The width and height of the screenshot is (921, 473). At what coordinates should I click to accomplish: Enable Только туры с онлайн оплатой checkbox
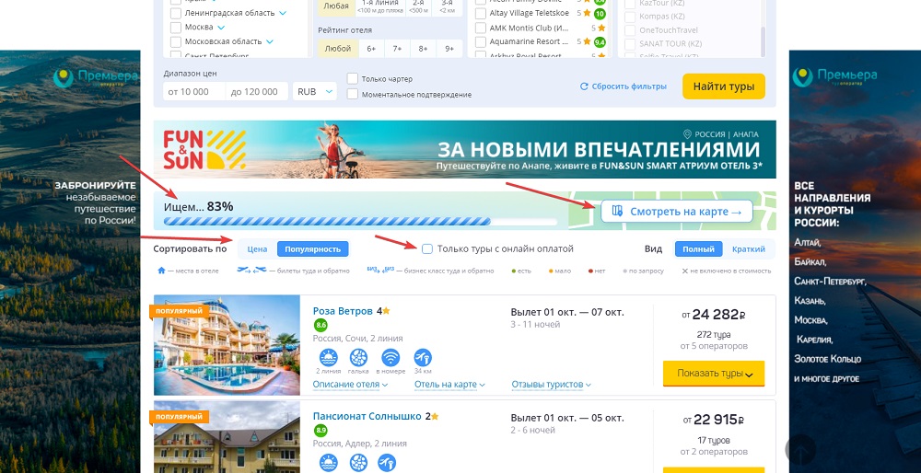[x=427, y=248]
